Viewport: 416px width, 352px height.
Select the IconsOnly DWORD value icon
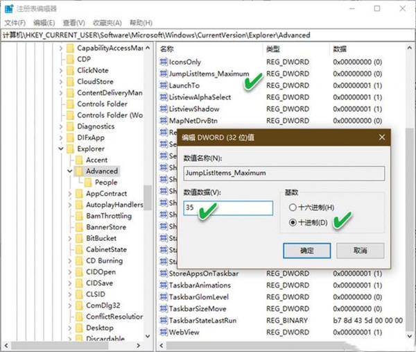164,62
